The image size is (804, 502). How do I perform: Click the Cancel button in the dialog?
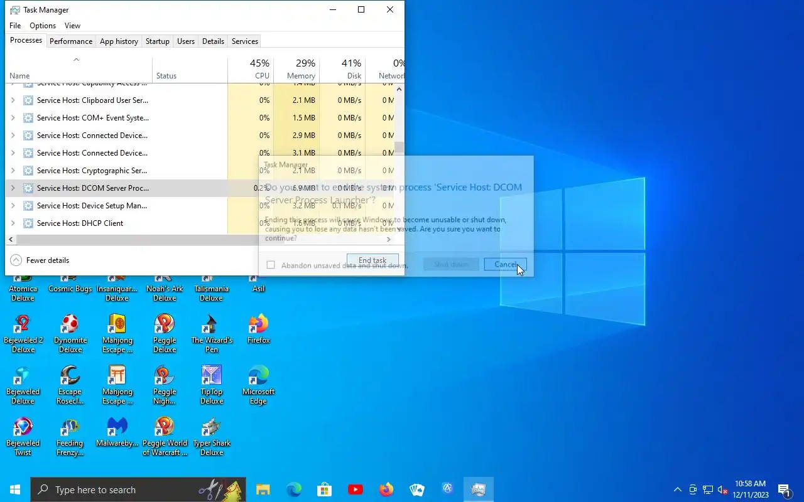pos(506,265)
